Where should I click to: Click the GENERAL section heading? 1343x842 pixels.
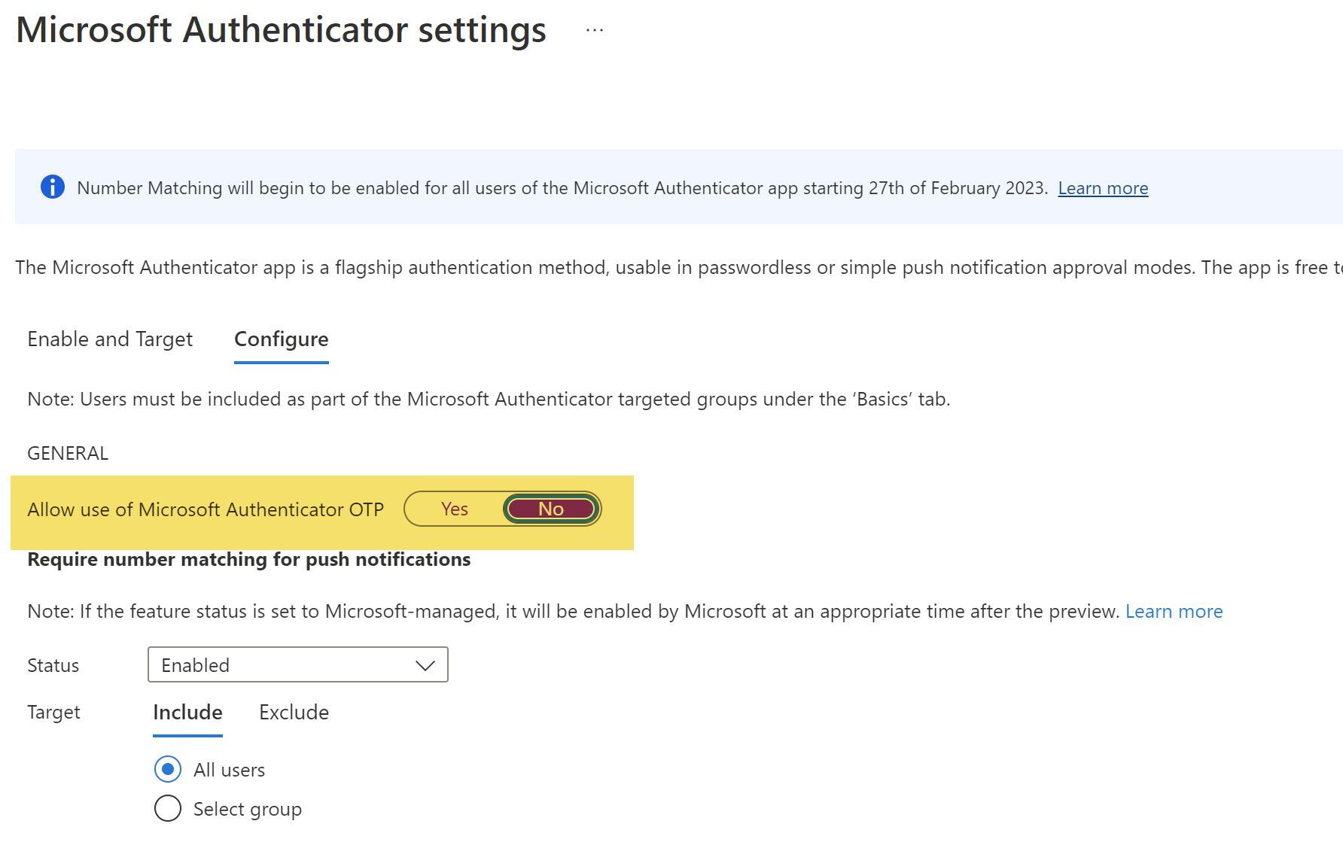68,453
